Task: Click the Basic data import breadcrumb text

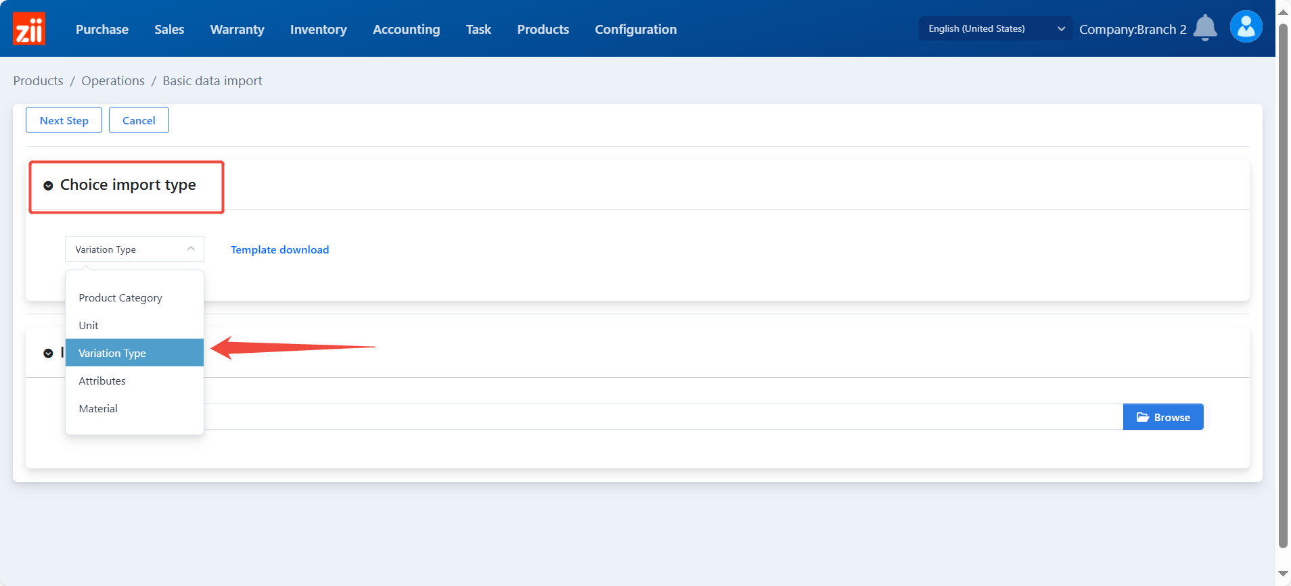Action: coord(212,80)
